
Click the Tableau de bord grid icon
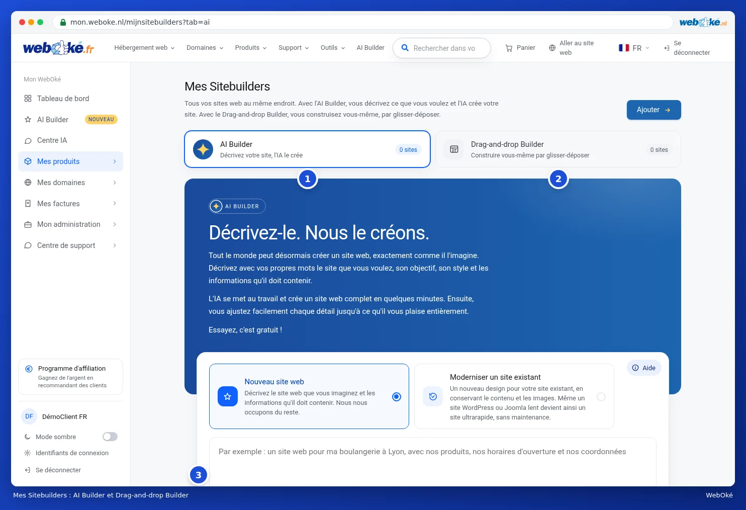coord(28,99)
